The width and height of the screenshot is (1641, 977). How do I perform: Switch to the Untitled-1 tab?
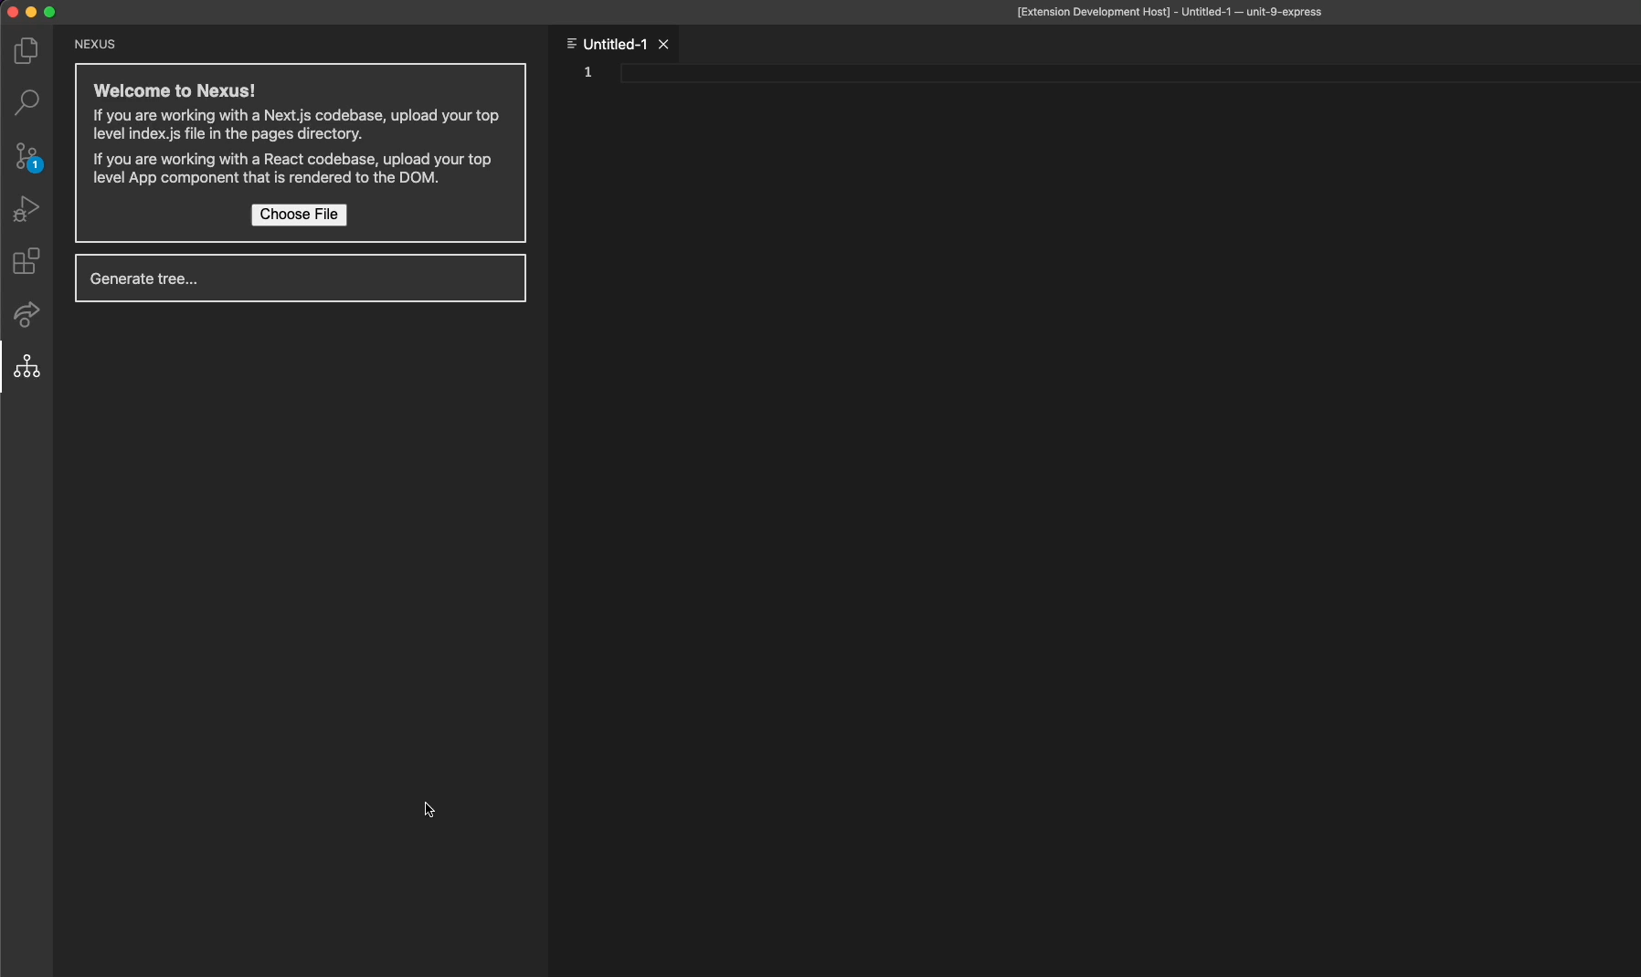(x=613, y=43)
